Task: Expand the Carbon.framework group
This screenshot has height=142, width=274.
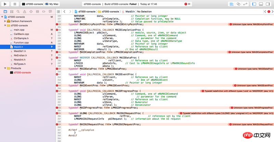Action: pos(5,21)
